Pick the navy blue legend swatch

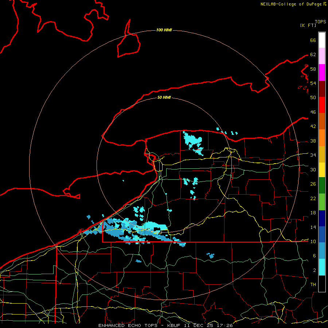click(322, 218)
